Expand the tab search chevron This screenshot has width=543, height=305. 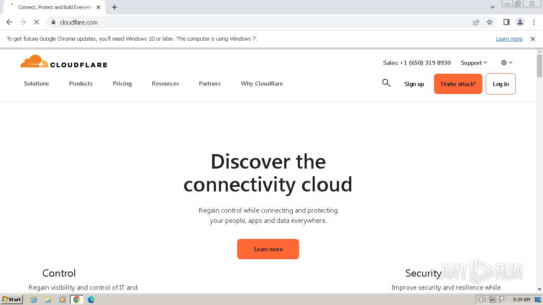[x=493, y=7]
